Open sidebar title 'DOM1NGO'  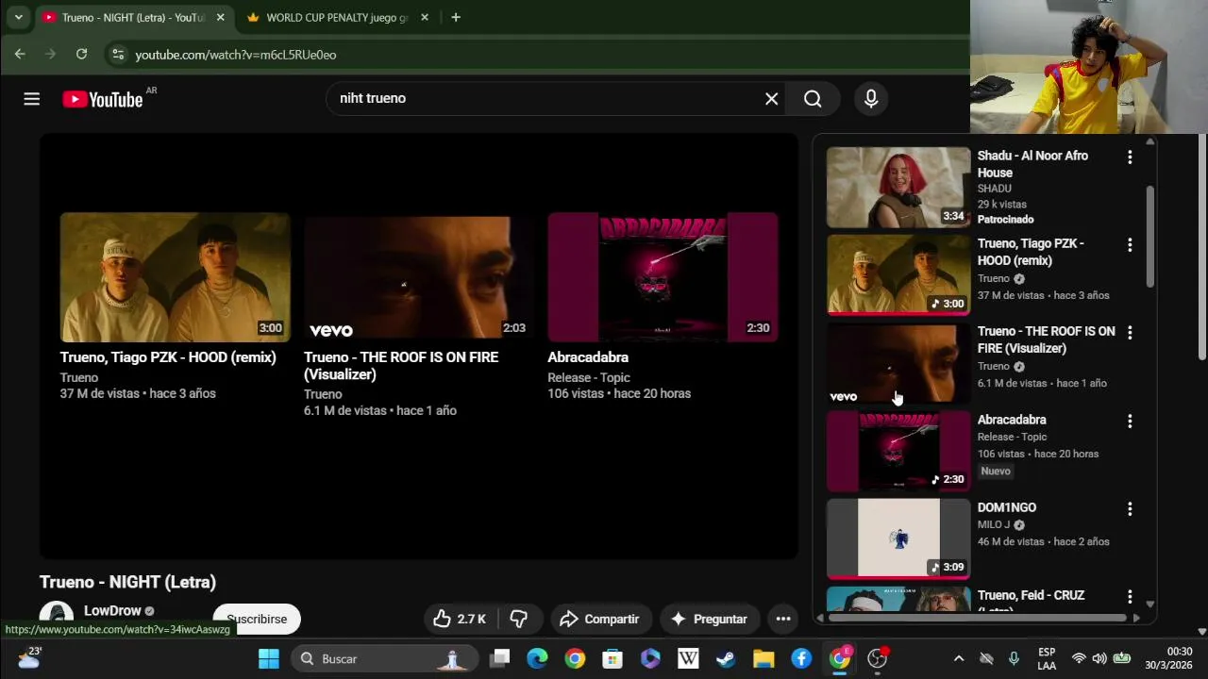point(1007,507)
